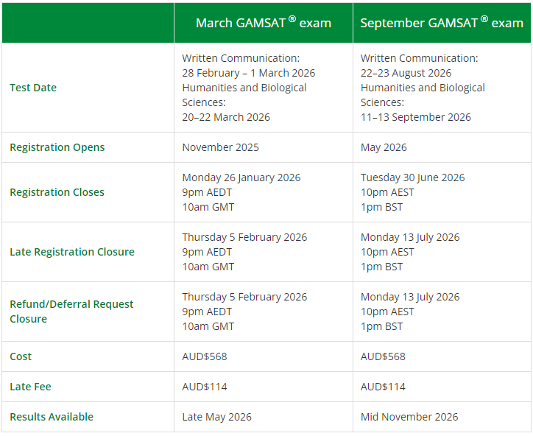This screenshot has width=533, height=436.
Task: Select the Monday 26 January 2026 closing date
Action: [x=241, y=177]
